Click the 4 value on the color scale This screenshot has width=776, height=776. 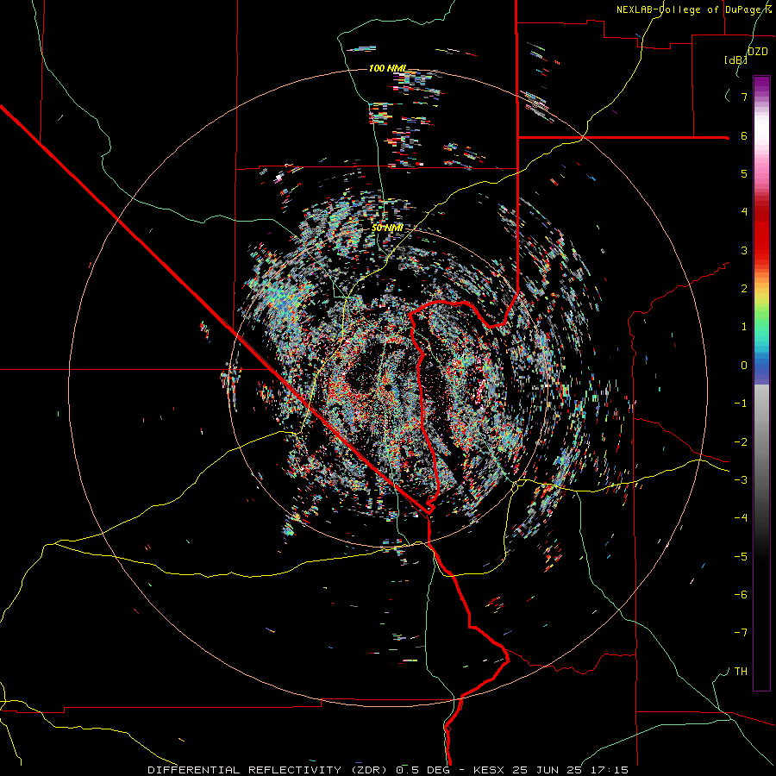tap(744, 212)
